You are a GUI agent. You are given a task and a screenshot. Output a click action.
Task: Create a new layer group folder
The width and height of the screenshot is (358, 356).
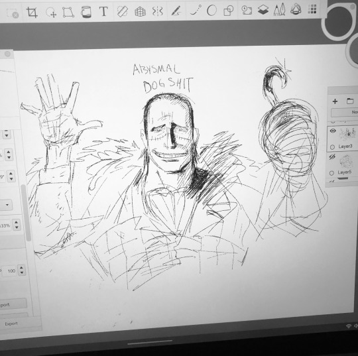350,101
